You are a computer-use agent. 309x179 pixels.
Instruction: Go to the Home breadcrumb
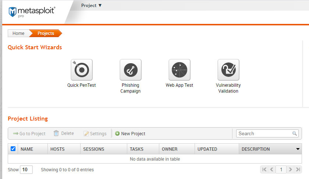(18, 33)
